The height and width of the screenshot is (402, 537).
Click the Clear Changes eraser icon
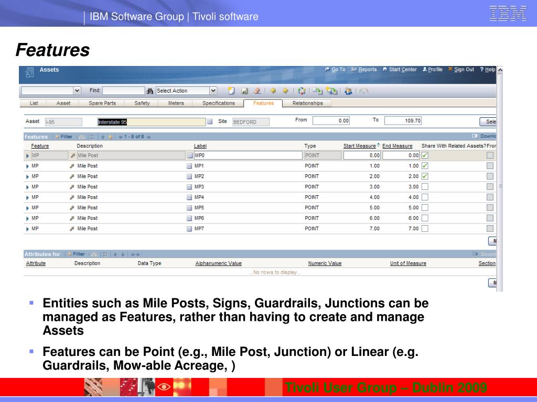click(257, 91)
